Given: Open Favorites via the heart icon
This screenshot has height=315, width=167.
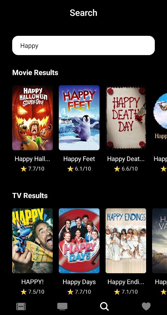Looking at the screenshot, I should (146, 307).
